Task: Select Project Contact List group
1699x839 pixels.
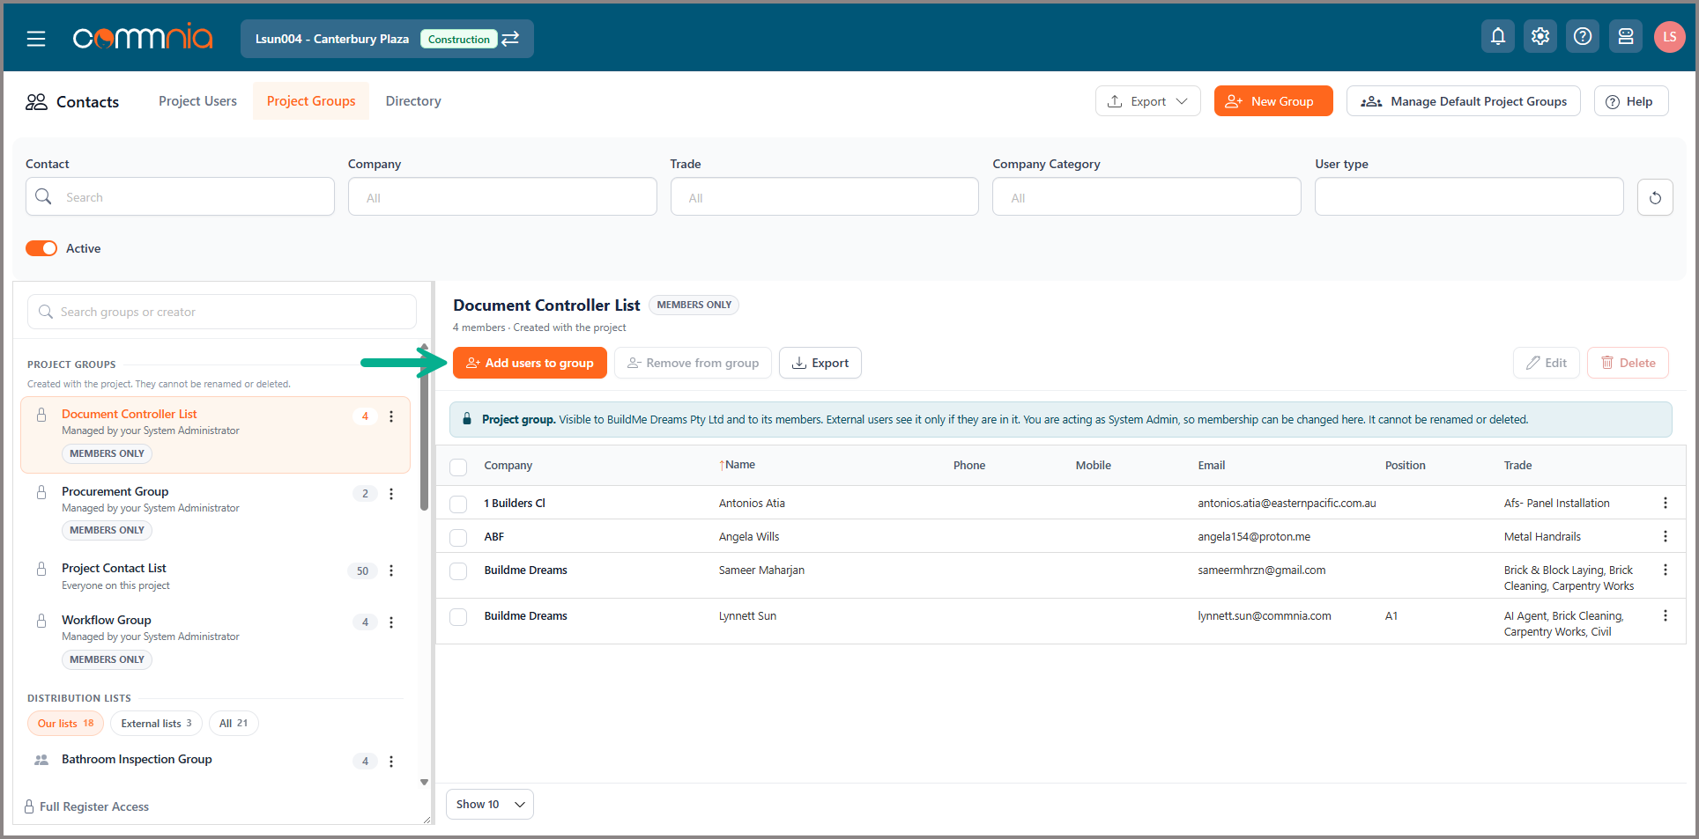Action: point(215,577)
